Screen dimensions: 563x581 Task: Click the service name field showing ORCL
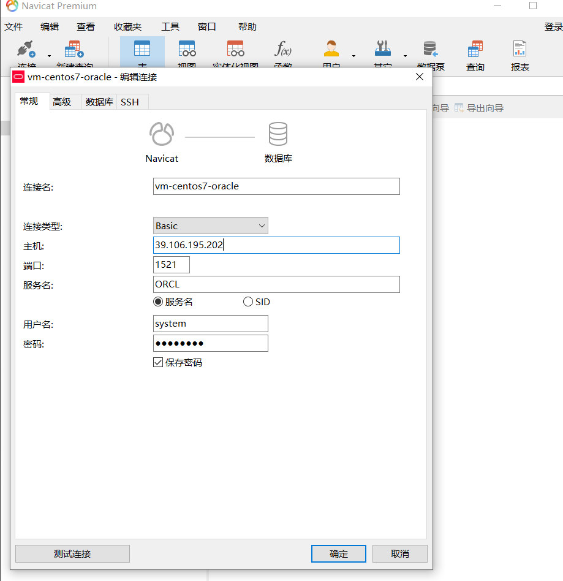tap(276, 284)
